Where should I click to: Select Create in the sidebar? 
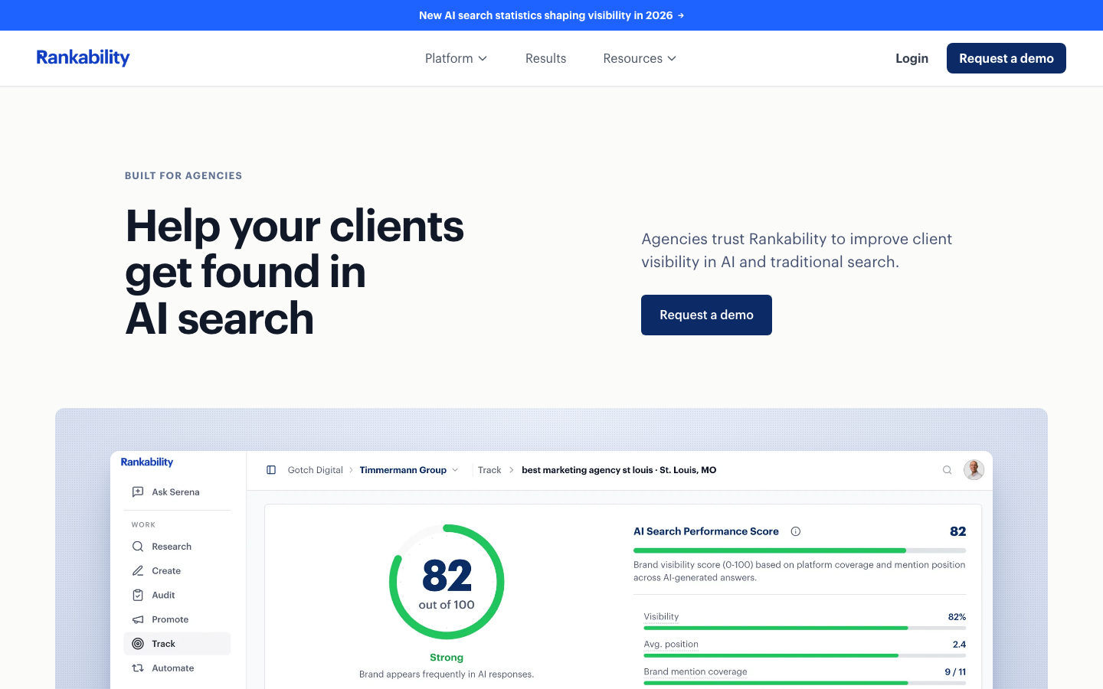177,571
